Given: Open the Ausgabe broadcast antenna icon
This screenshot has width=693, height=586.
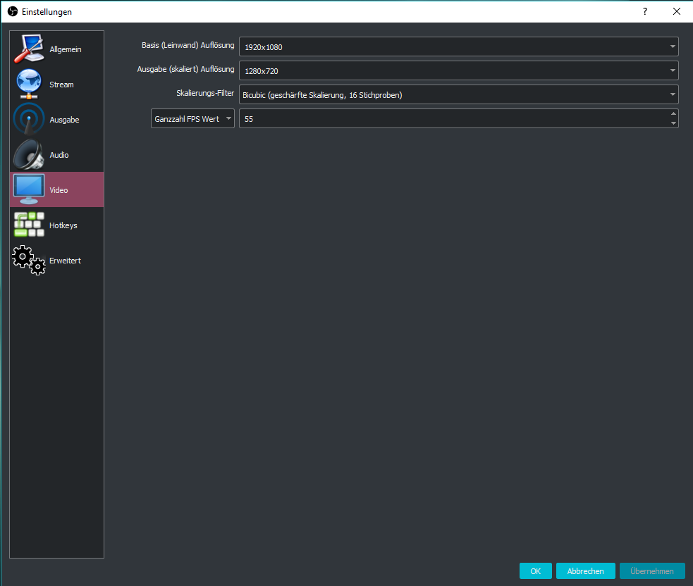Looking at the screenshot, I should pyautogui.click(x=29, y=120).
